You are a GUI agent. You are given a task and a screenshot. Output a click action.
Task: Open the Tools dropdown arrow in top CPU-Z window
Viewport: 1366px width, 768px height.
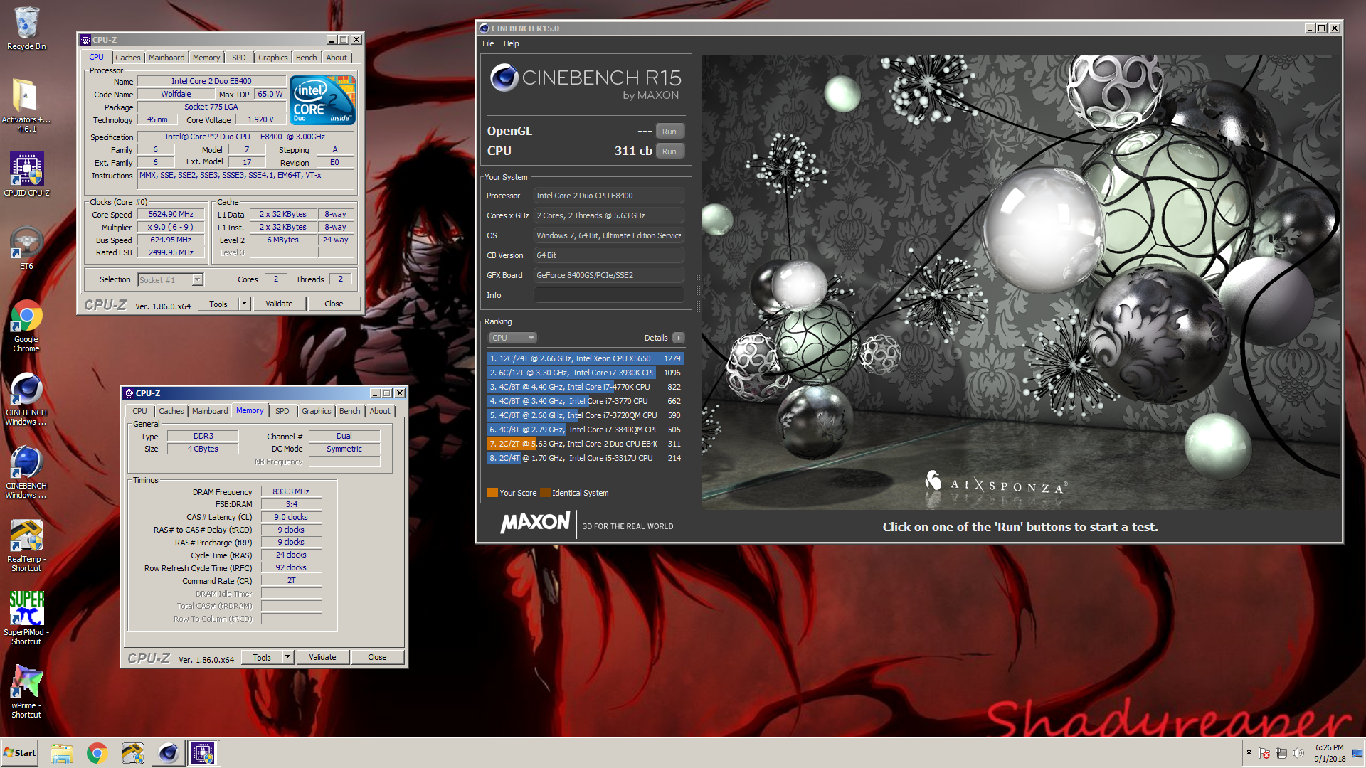(244, 304)
